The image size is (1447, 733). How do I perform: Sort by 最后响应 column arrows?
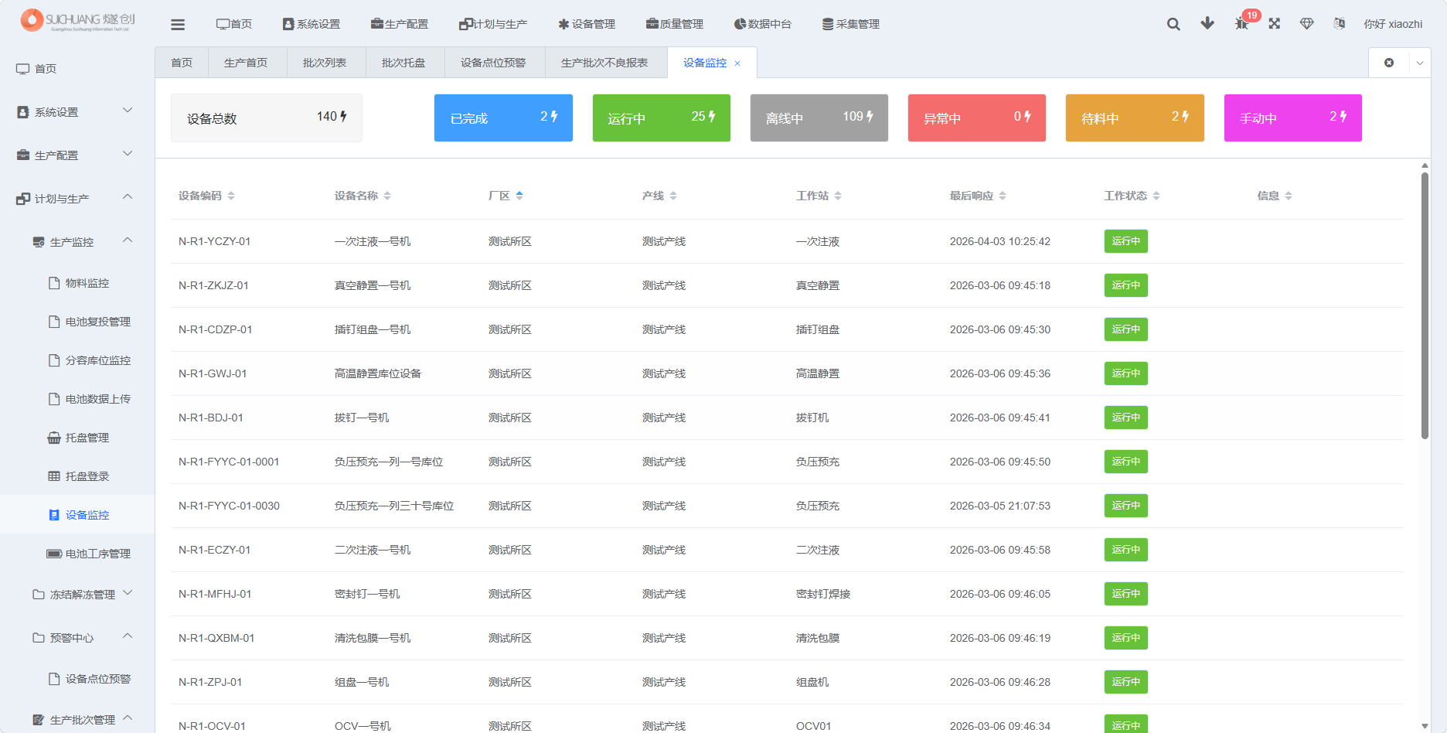point(1003,196)
